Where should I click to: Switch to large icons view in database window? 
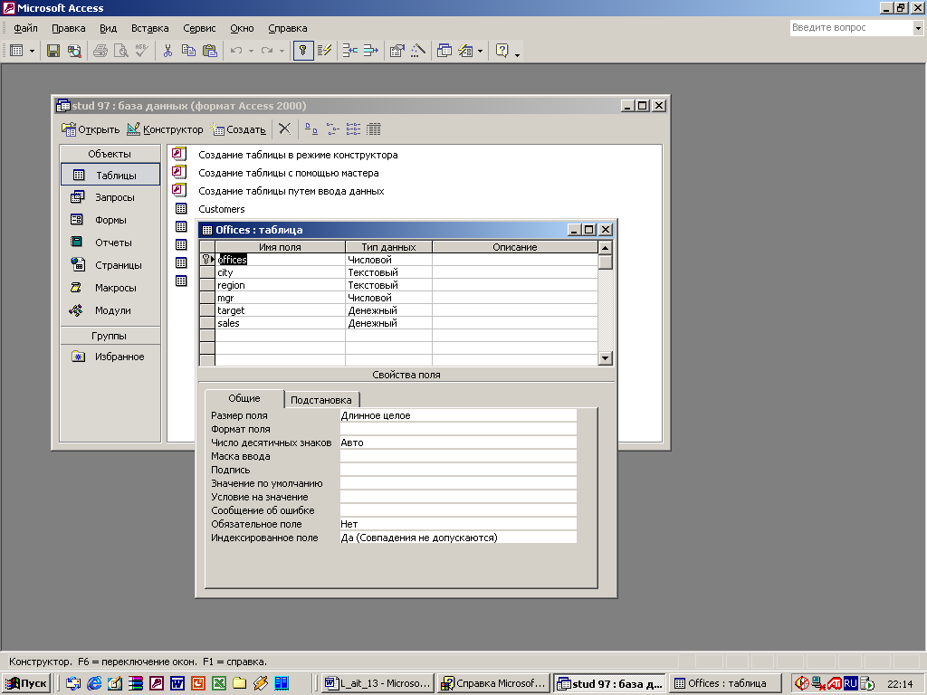coord(311,129)
